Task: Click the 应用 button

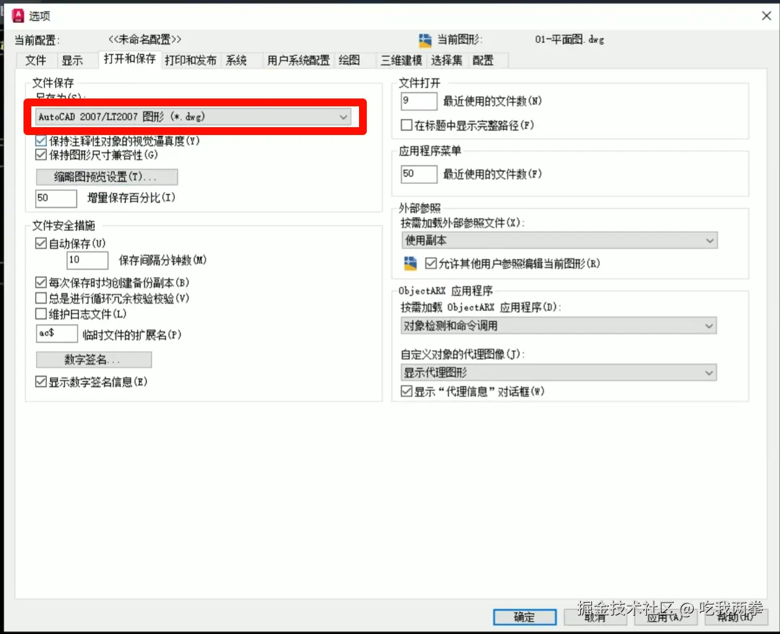Action: pyautogui.click(x=666, y=617)
